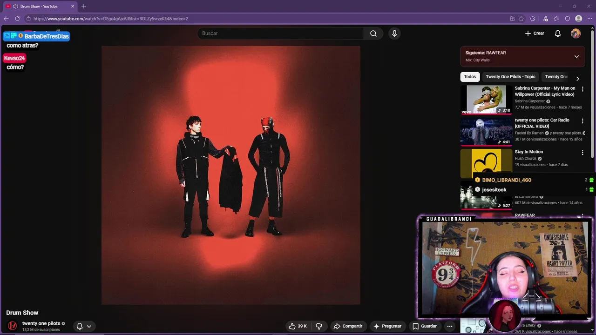The width and height of the screenshot is (596, 335).
Task: Open the apps icon in the address bar
Action: click(512, 19)
